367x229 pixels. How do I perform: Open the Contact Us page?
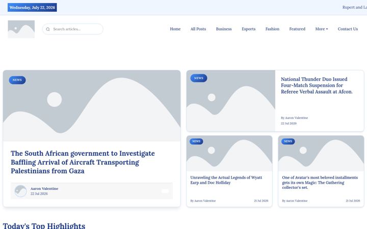coord(348,29)
